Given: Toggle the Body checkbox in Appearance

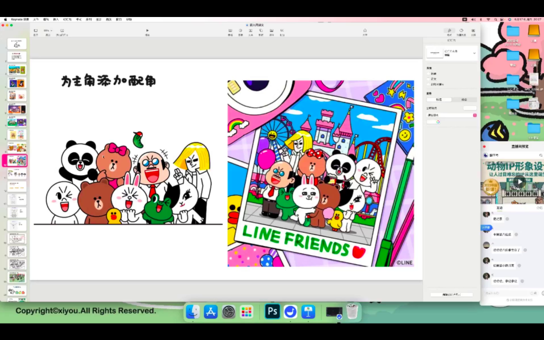Looking at the screenshot, I should pos(429,79).
